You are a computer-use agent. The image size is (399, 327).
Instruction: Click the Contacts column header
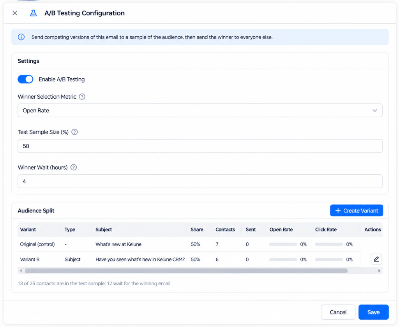click(x=225, y=230)
